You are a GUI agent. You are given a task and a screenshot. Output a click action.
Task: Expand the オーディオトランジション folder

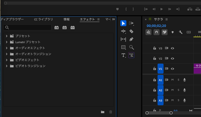(7, 54)
